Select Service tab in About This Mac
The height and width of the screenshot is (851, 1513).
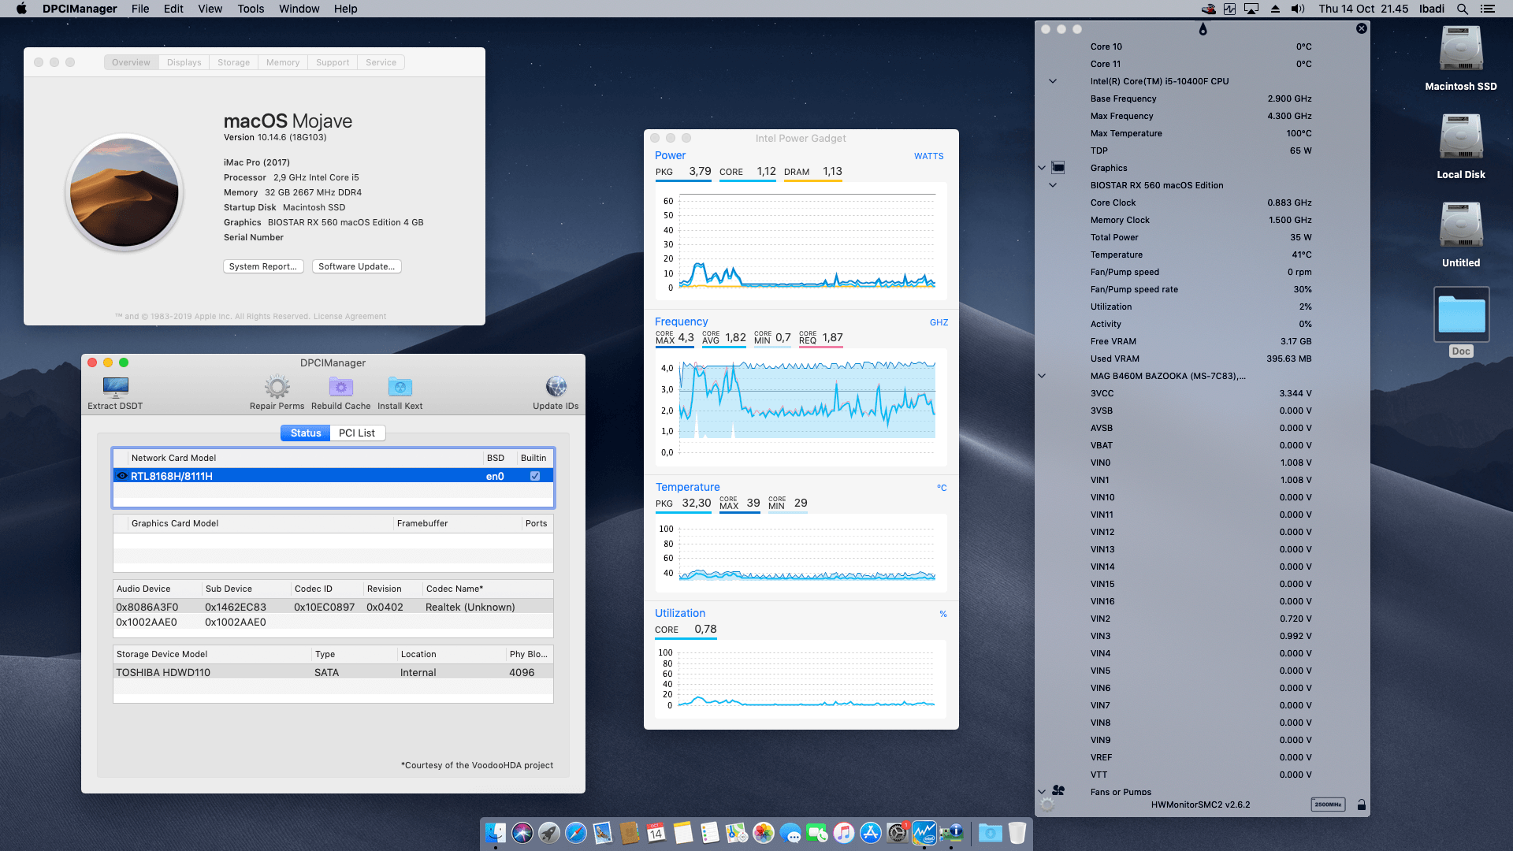click(381, 62)
